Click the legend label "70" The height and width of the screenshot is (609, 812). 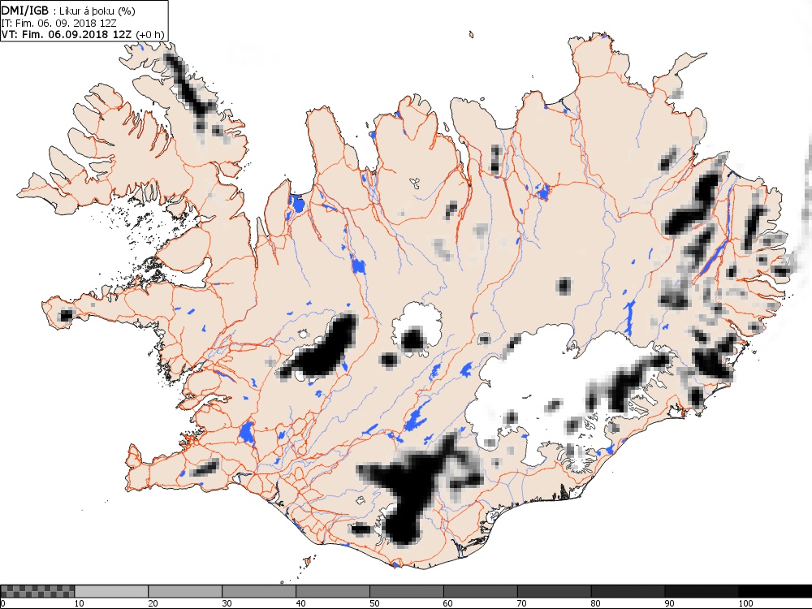pos(522,603)
